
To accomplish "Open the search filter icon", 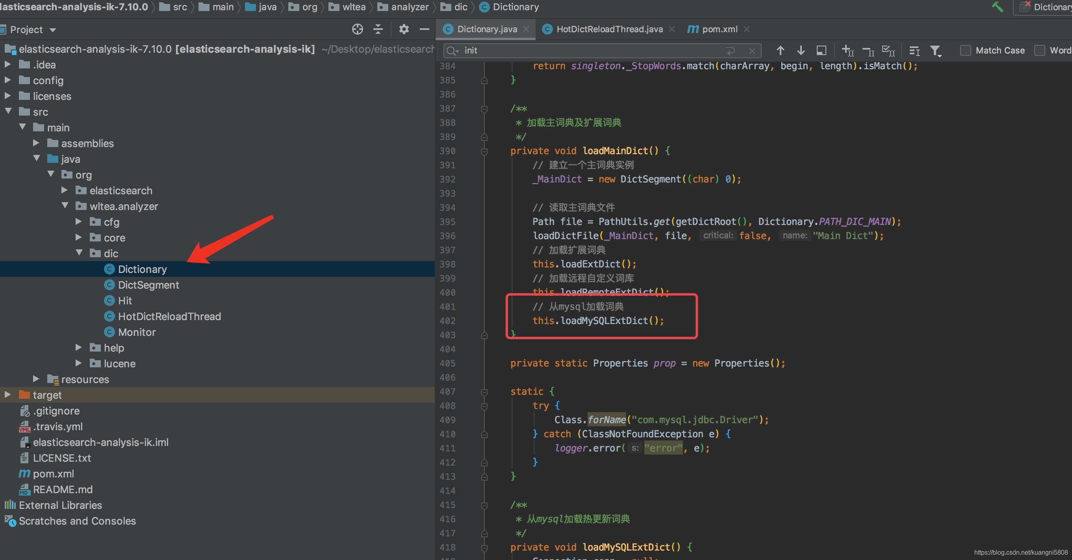I will point(936,50).
